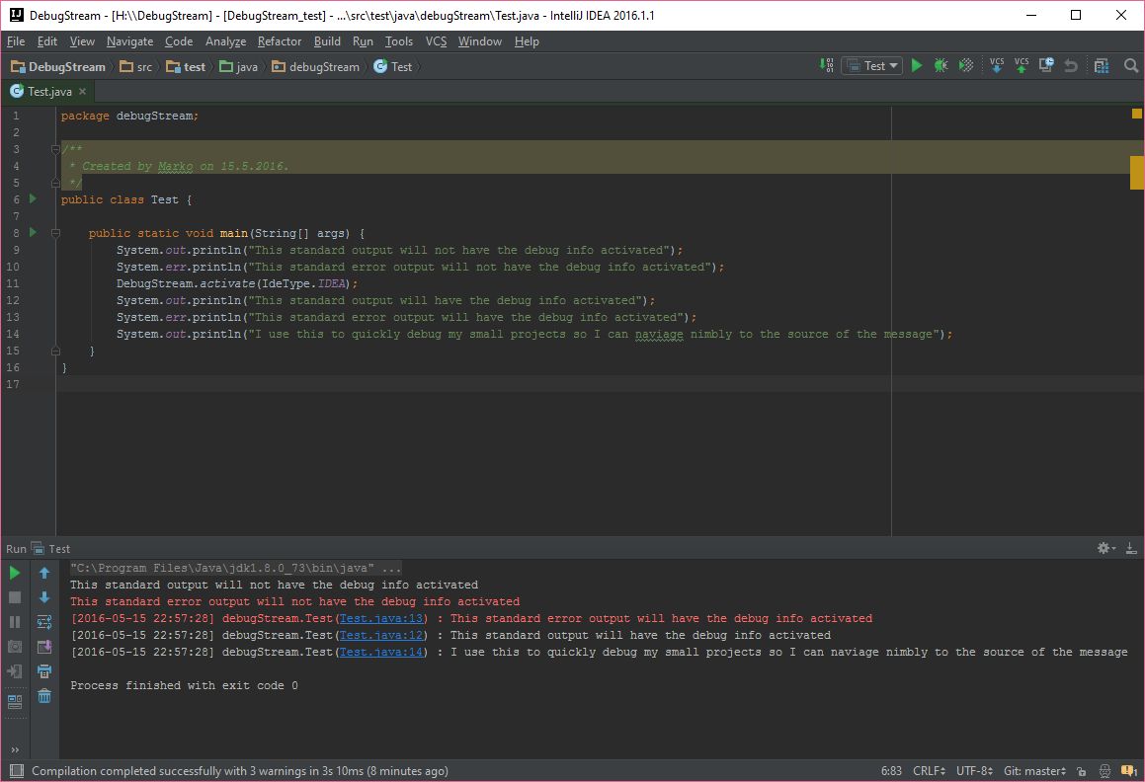Click the Restore Layout icon in Run panel

click(x=15, y=702)
